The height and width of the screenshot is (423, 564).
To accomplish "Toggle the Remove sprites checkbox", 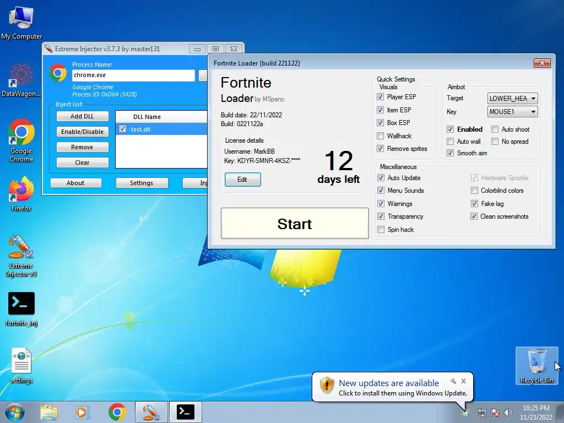I will [x=380, y=149].
